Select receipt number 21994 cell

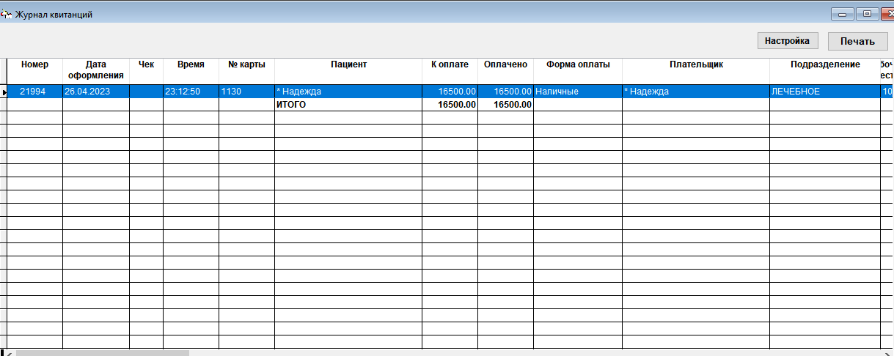pyautogui.click(x=34, y=92)
